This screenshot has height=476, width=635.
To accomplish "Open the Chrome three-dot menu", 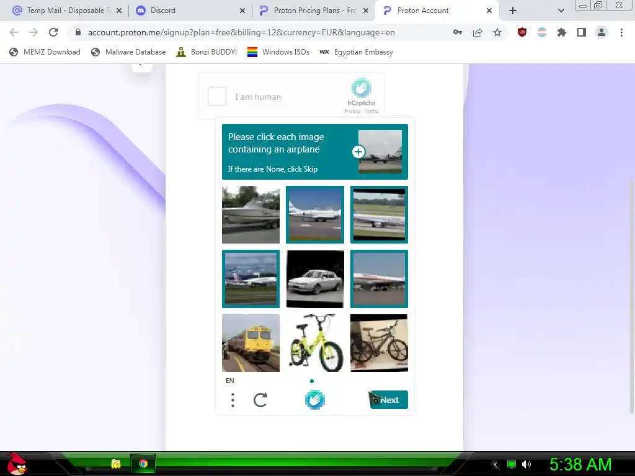I will pyautogui.click(x=621, y=32).
